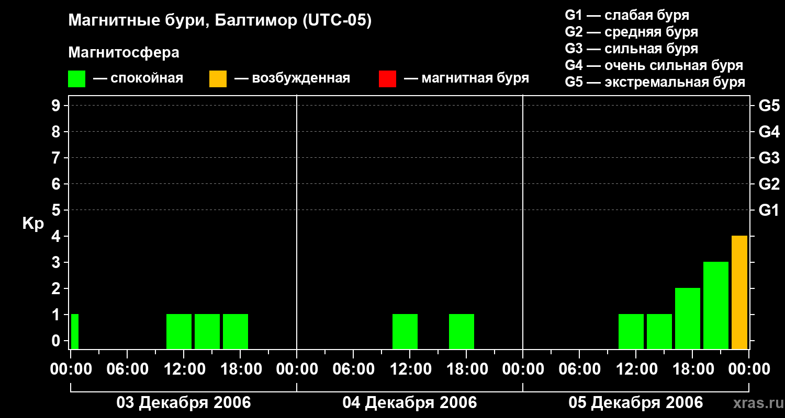Click the 'Kp' axis label
This screenshot has width=785, height=418.
click(33, 224)
